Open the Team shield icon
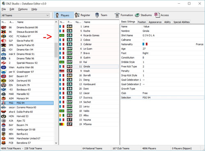The height and width of the screenshot is (151, 205). 97,15
